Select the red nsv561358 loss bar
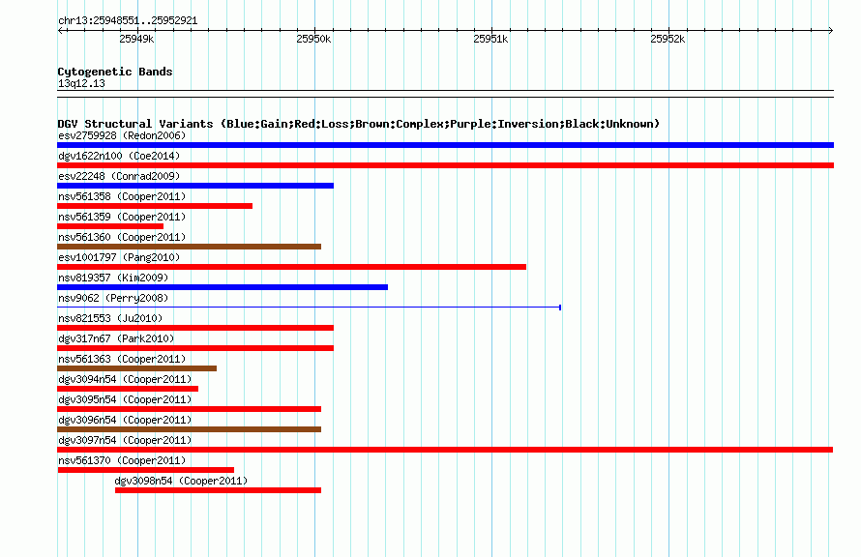 (155, 206)
